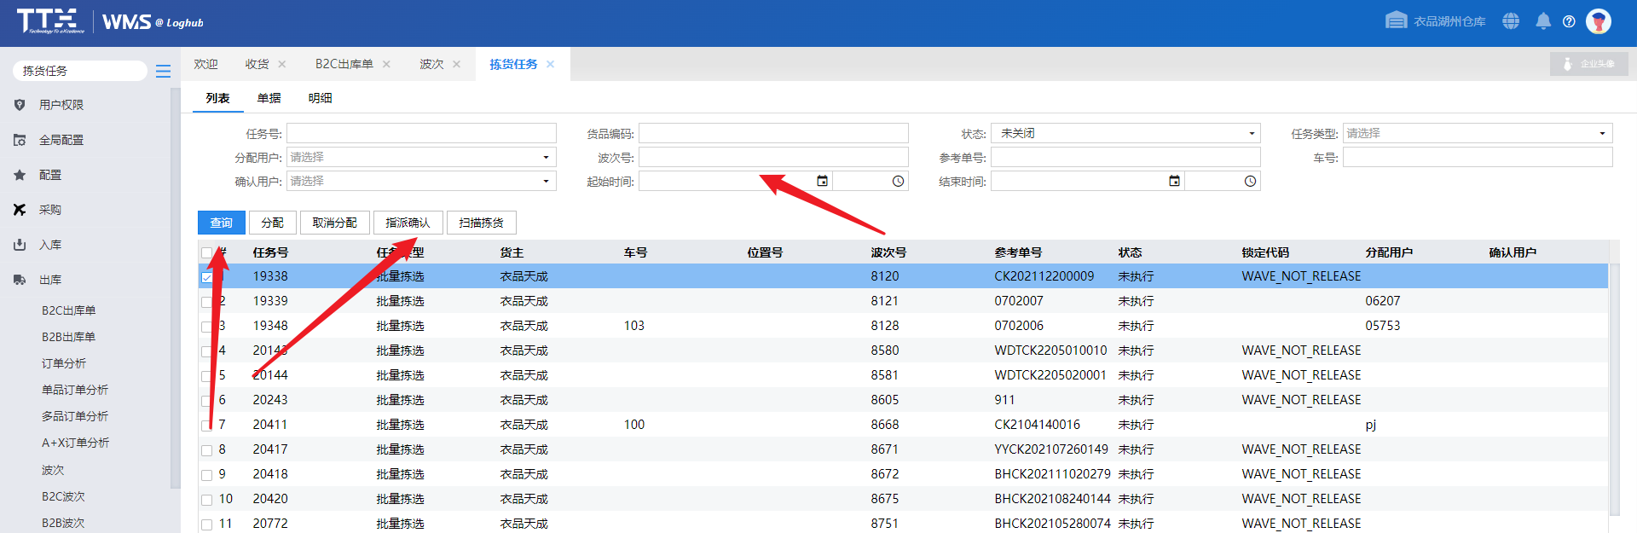
Task: Switch to the 明细 tab
Action: pyautogui.click(x=320, y=98)
